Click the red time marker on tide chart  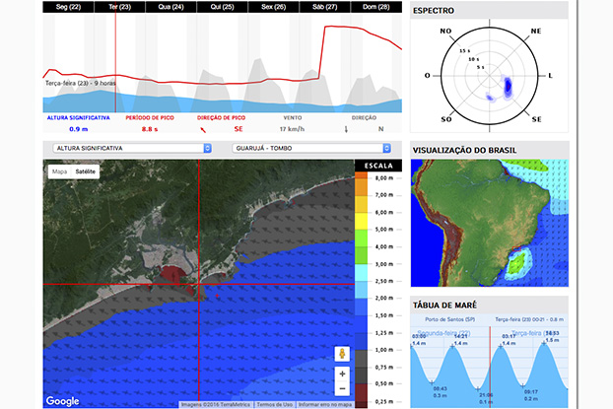pyautogui.click(x=490, y=367)
